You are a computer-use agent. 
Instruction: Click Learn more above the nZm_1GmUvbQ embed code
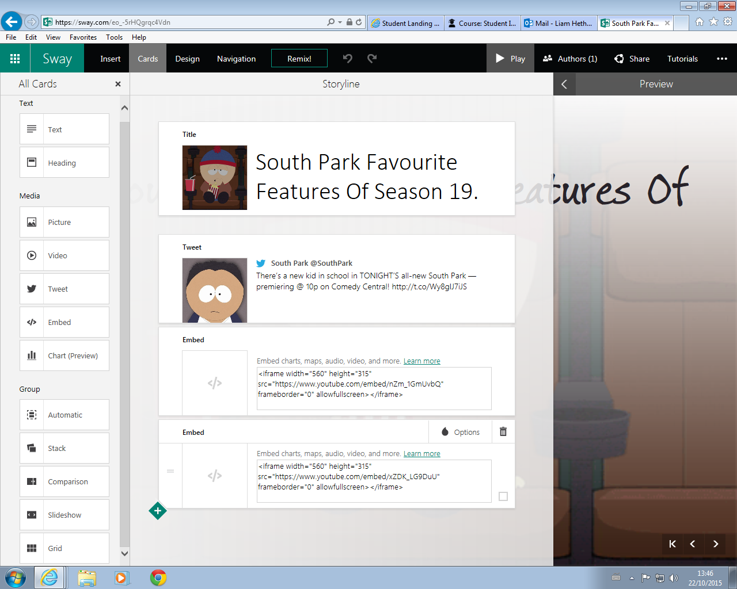click(422, 361)
